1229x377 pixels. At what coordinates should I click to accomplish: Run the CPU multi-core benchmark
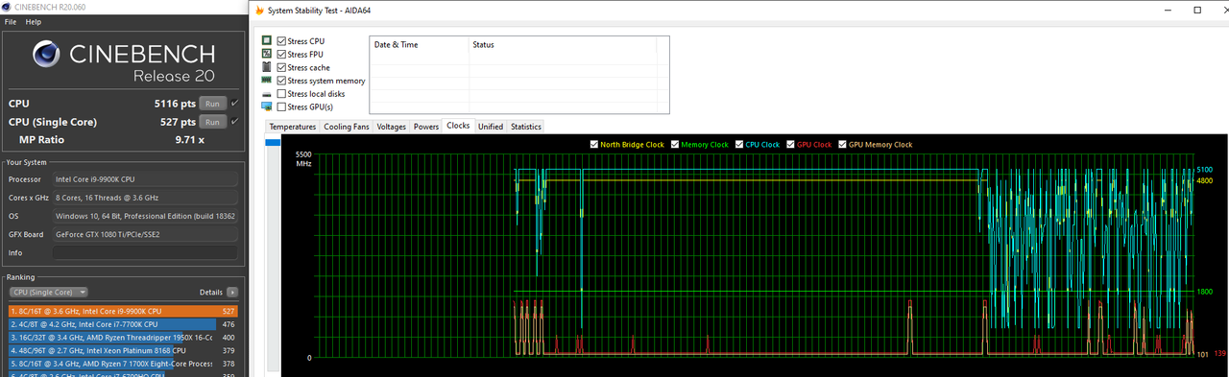click(213, 104)
